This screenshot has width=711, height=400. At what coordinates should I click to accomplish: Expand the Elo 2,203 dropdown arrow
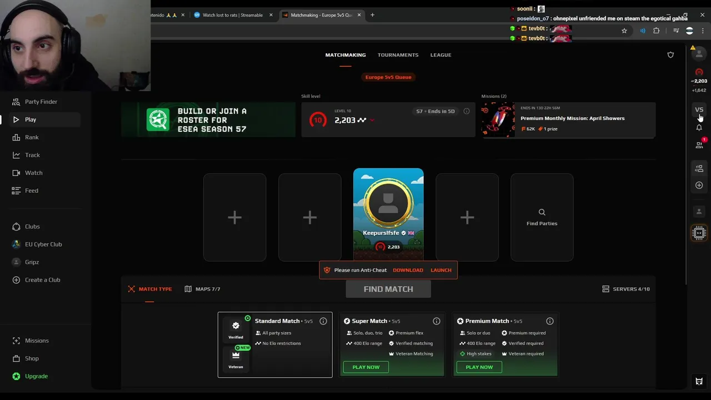(372, 121)
